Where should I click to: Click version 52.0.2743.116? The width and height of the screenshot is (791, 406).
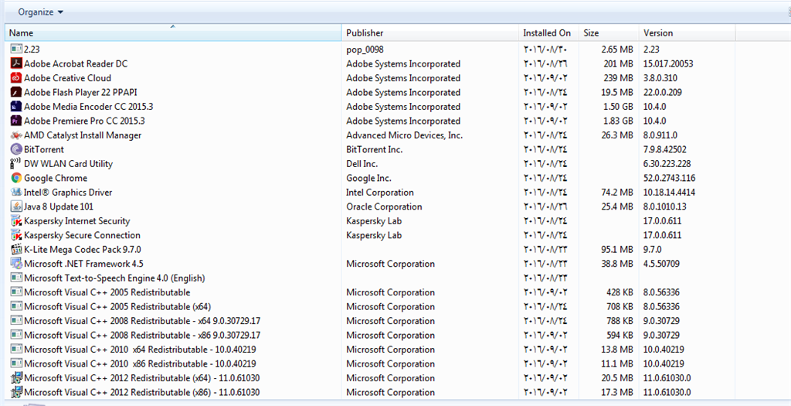click(669, 178)
